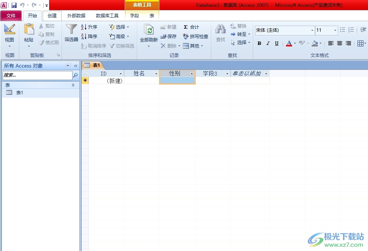Click the increase indent icon

pos(363,30)
